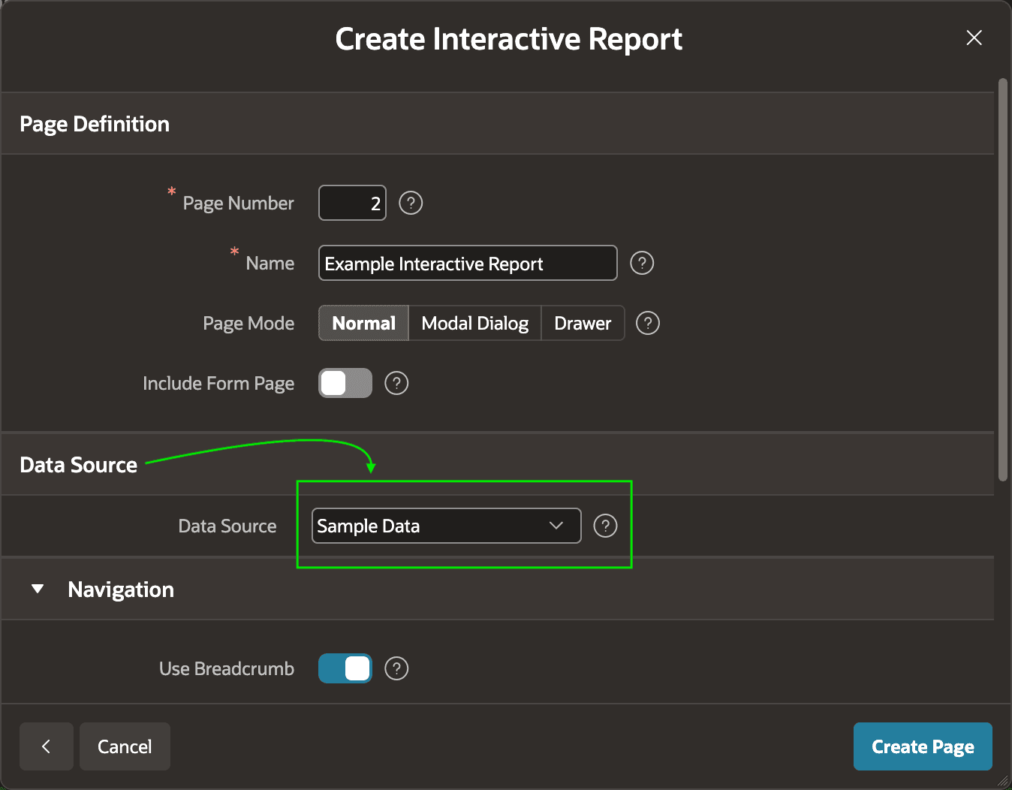Close the Create Interactive Report dialog

(974, 38)
